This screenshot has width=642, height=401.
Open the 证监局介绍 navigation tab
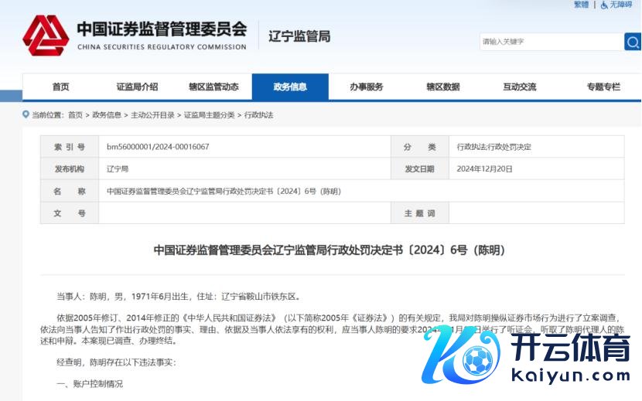[137, 87]
